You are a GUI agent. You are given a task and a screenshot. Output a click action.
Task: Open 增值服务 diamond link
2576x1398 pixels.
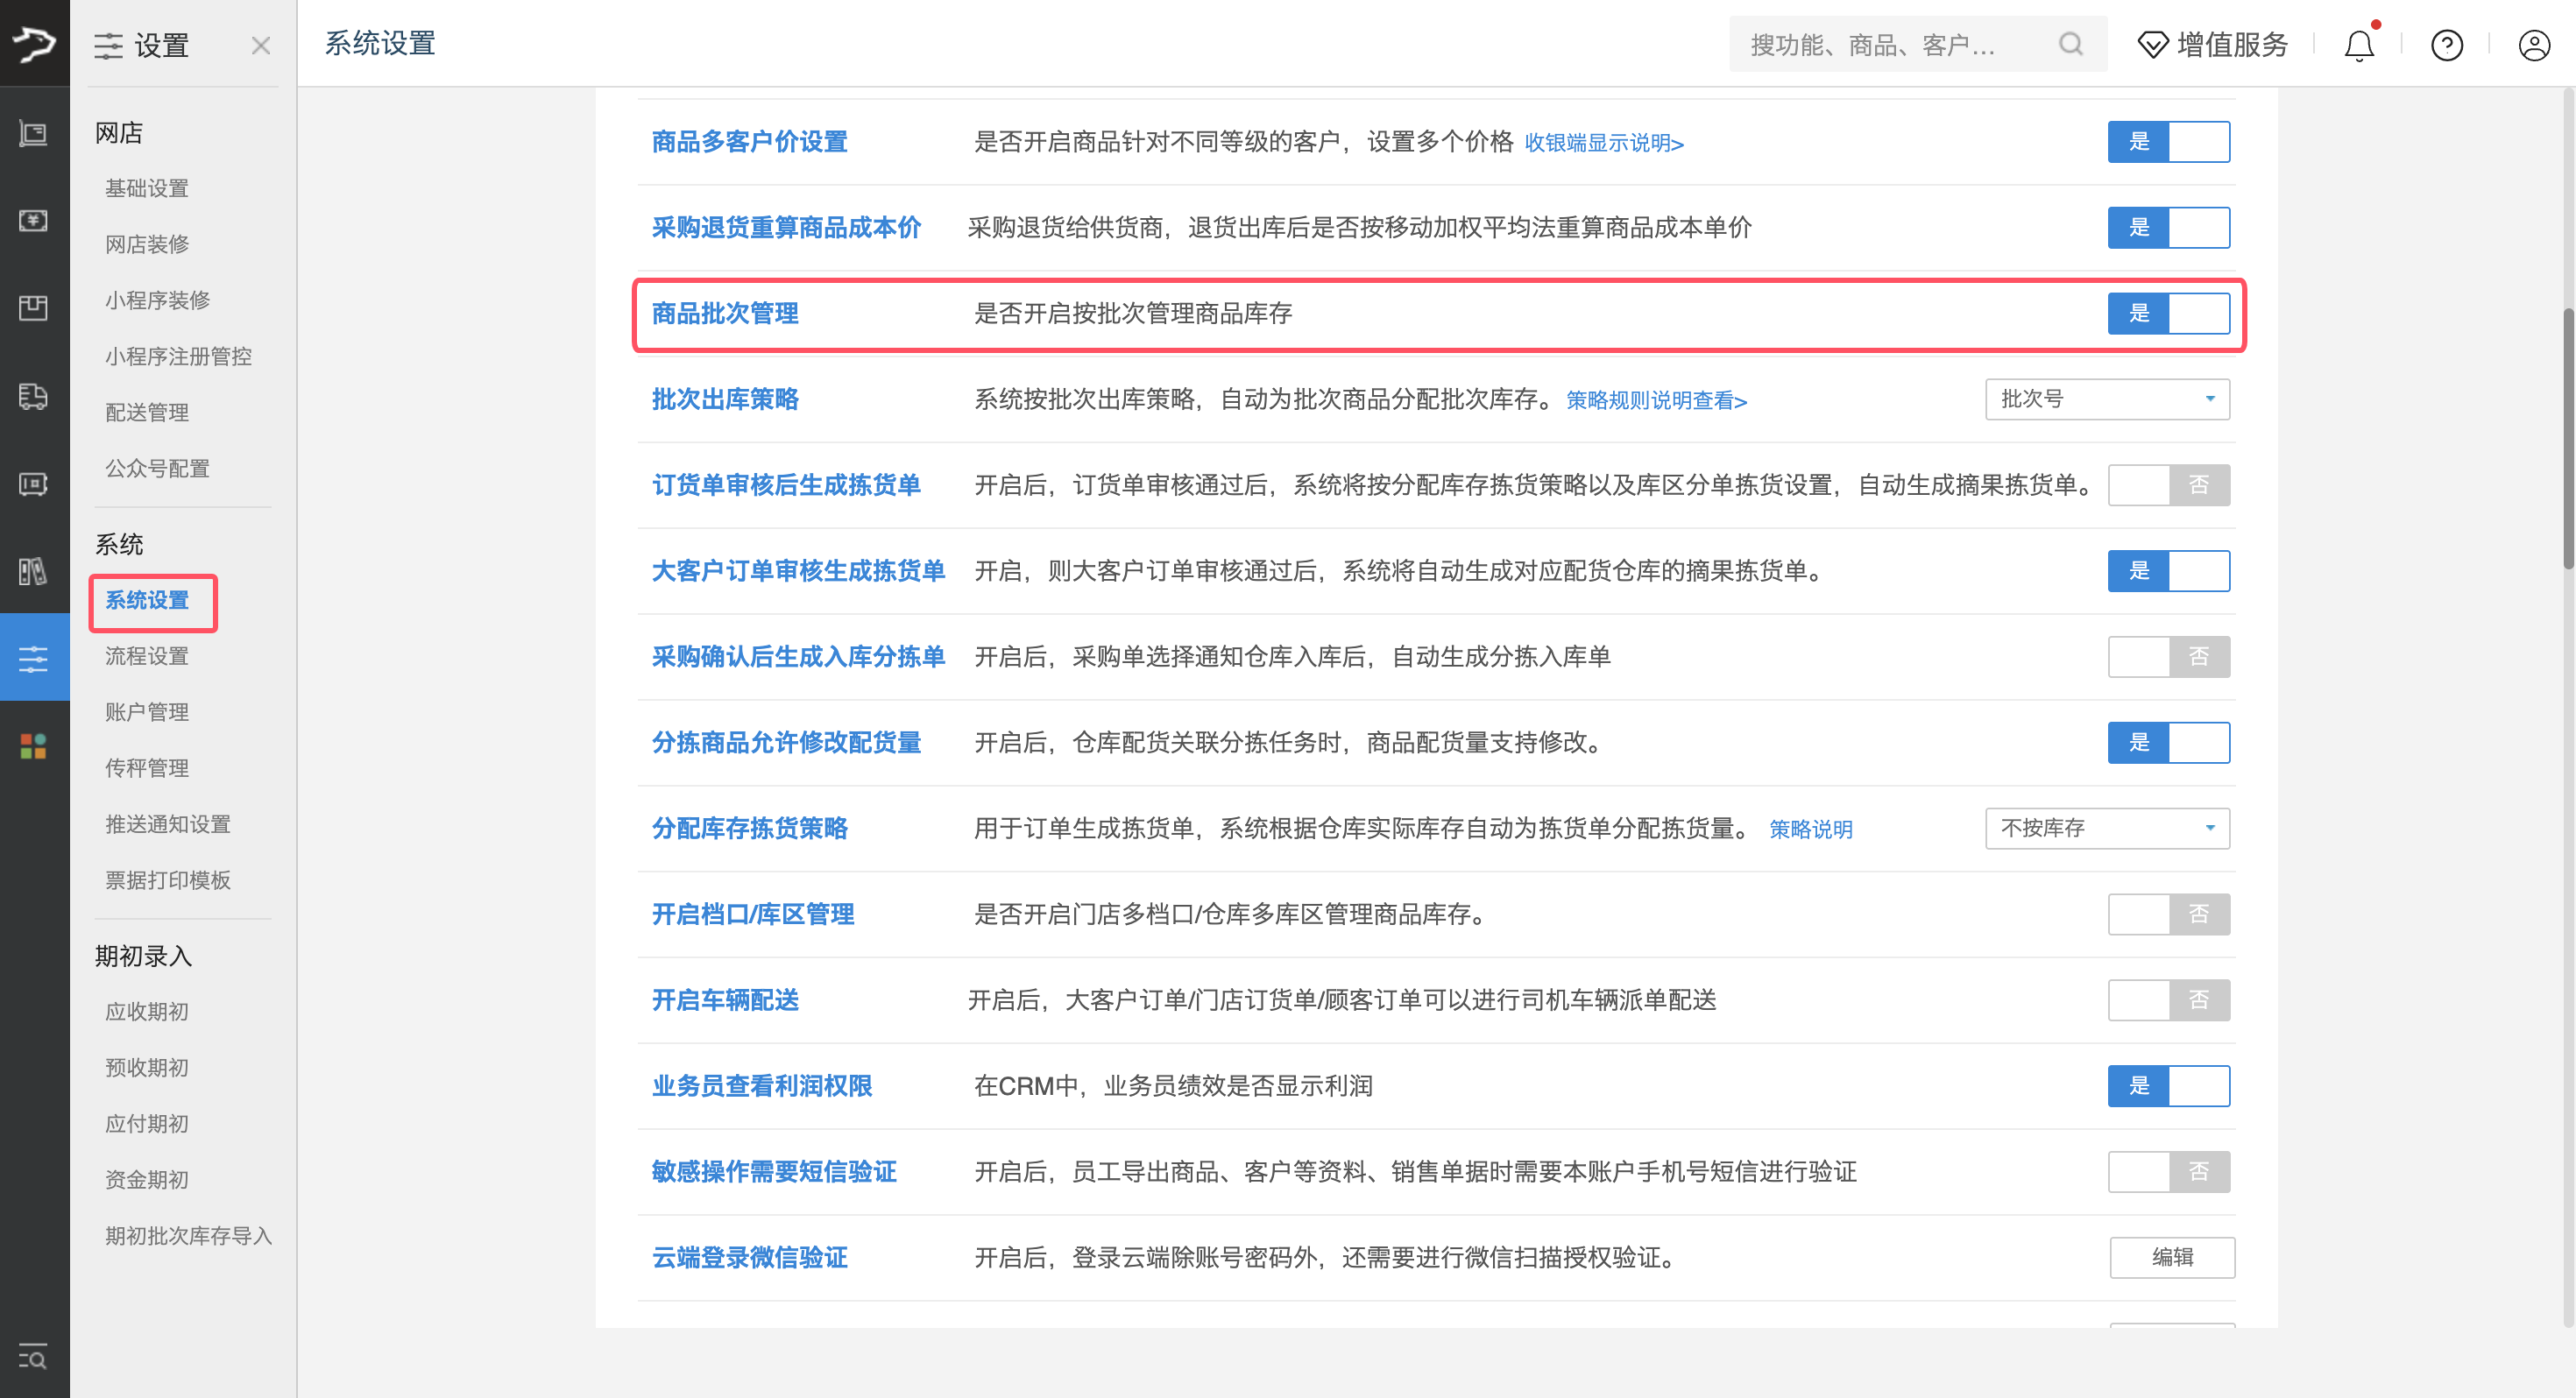click(2212, 45)
